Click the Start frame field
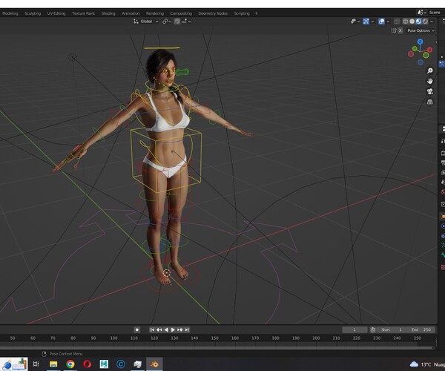The width and height of the screenshot is (445, 371). click(x=392, y=329)
